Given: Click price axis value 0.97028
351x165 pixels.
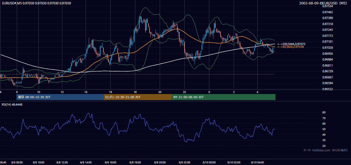Looking at the screenshot, I should point(327,48).
